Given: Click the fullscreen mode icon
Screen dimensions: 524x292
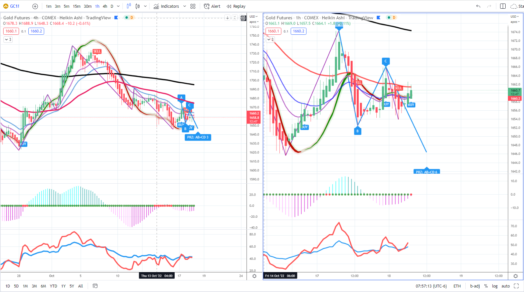Looking at the screenshot, I should pyautogui.click(x=516, y=286).
